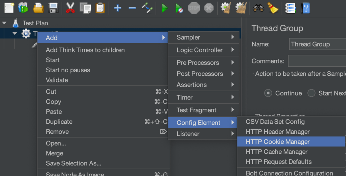
Task: Click the Save floppy disk icon
Action: point(53,8)
